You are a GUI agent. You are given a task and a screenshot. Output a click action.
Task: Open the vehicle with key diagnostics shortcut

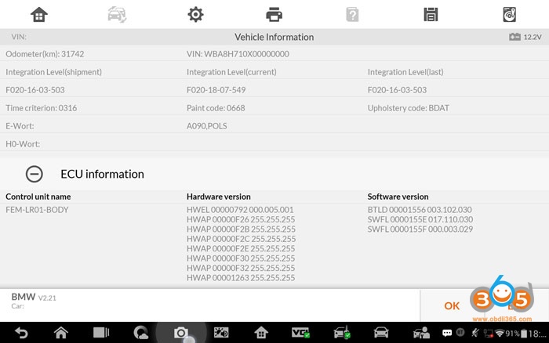pyautogui.click(x=342, y=333)
